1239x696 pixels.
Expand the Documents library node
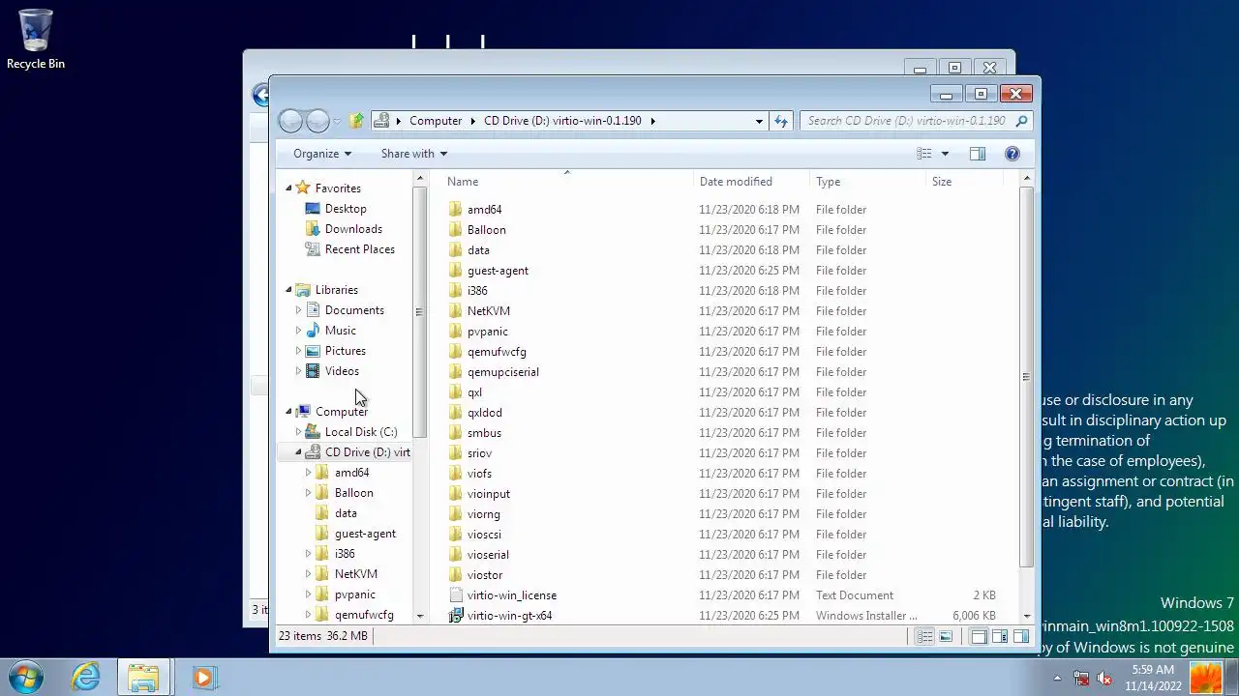298,310
